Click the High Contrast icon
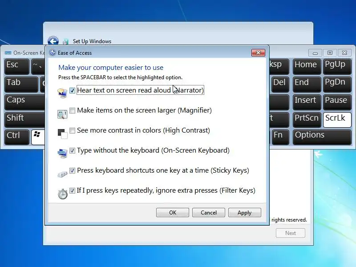 [x=62, y=134]
